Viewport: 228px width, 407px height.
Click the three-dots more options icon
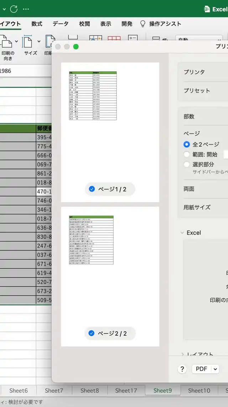(x=26, y=9)
